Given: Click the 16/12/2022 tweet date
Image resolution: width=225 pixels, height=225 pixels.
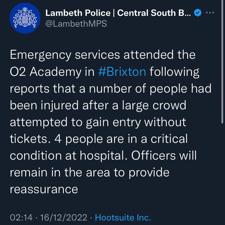Looking at the screenshot, I should pyautogui.click(x=64, y=217).
